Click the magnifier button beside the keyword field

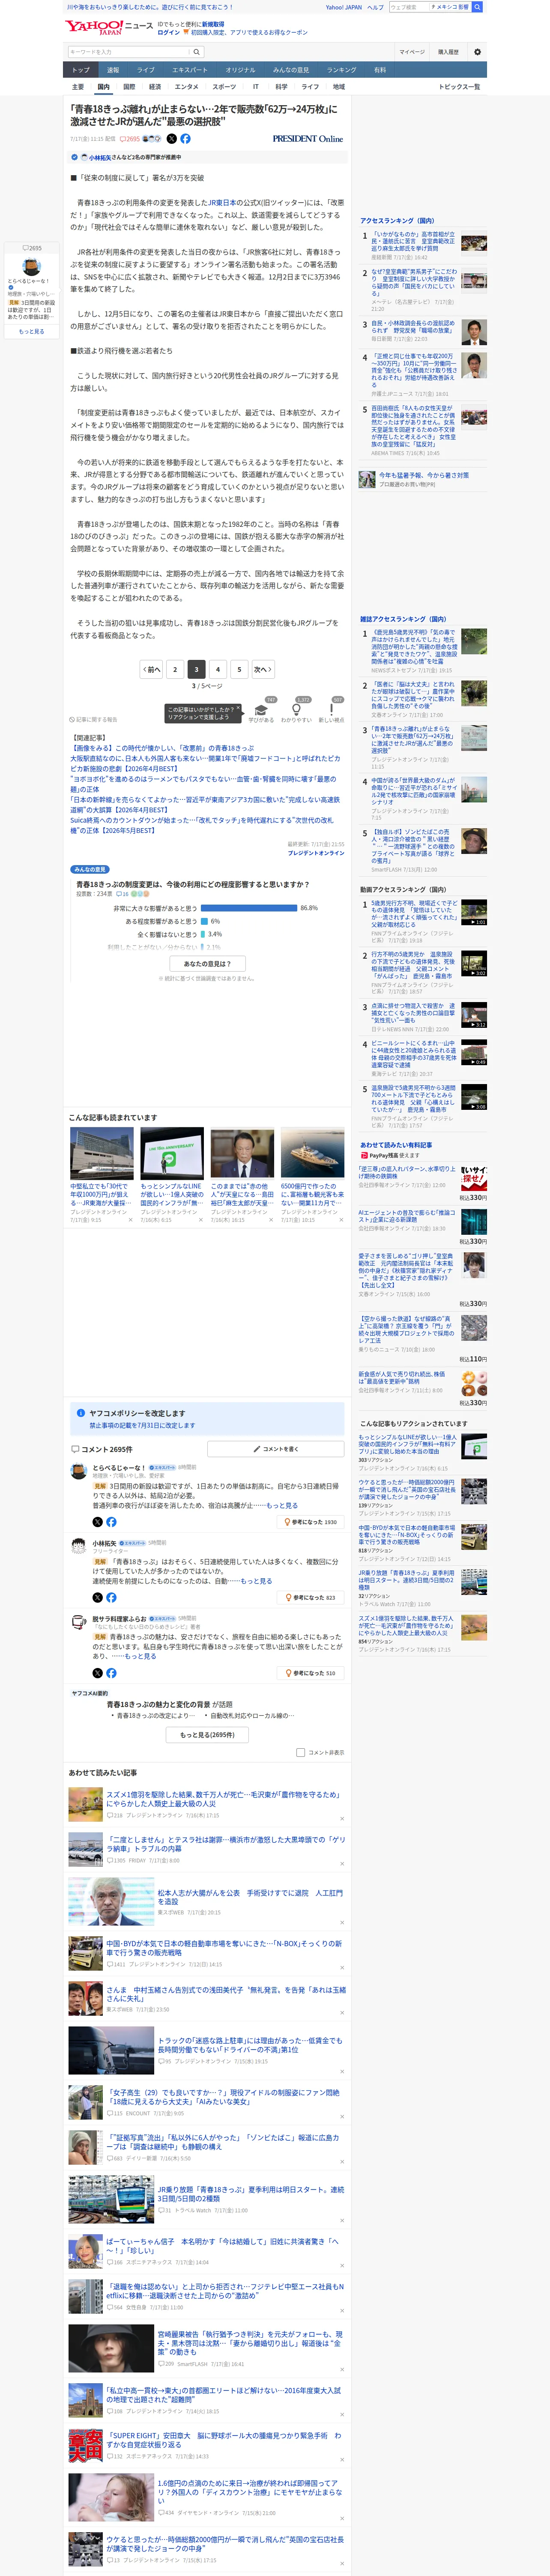coord(197,52)
